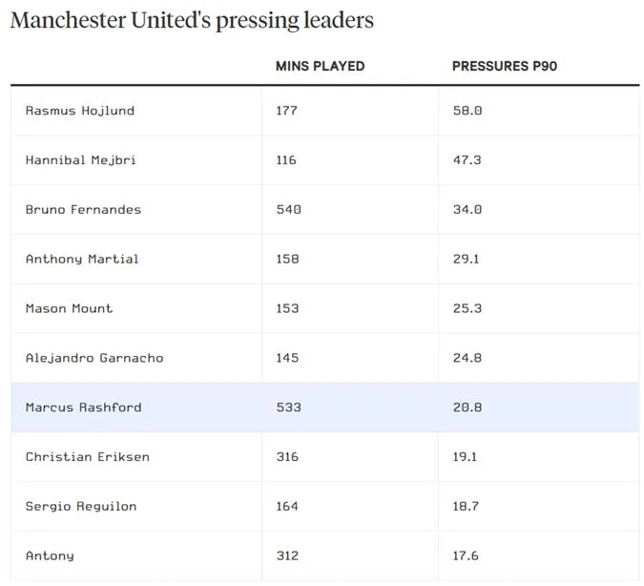Click the Manchester United's pressing leaders title

192,20
